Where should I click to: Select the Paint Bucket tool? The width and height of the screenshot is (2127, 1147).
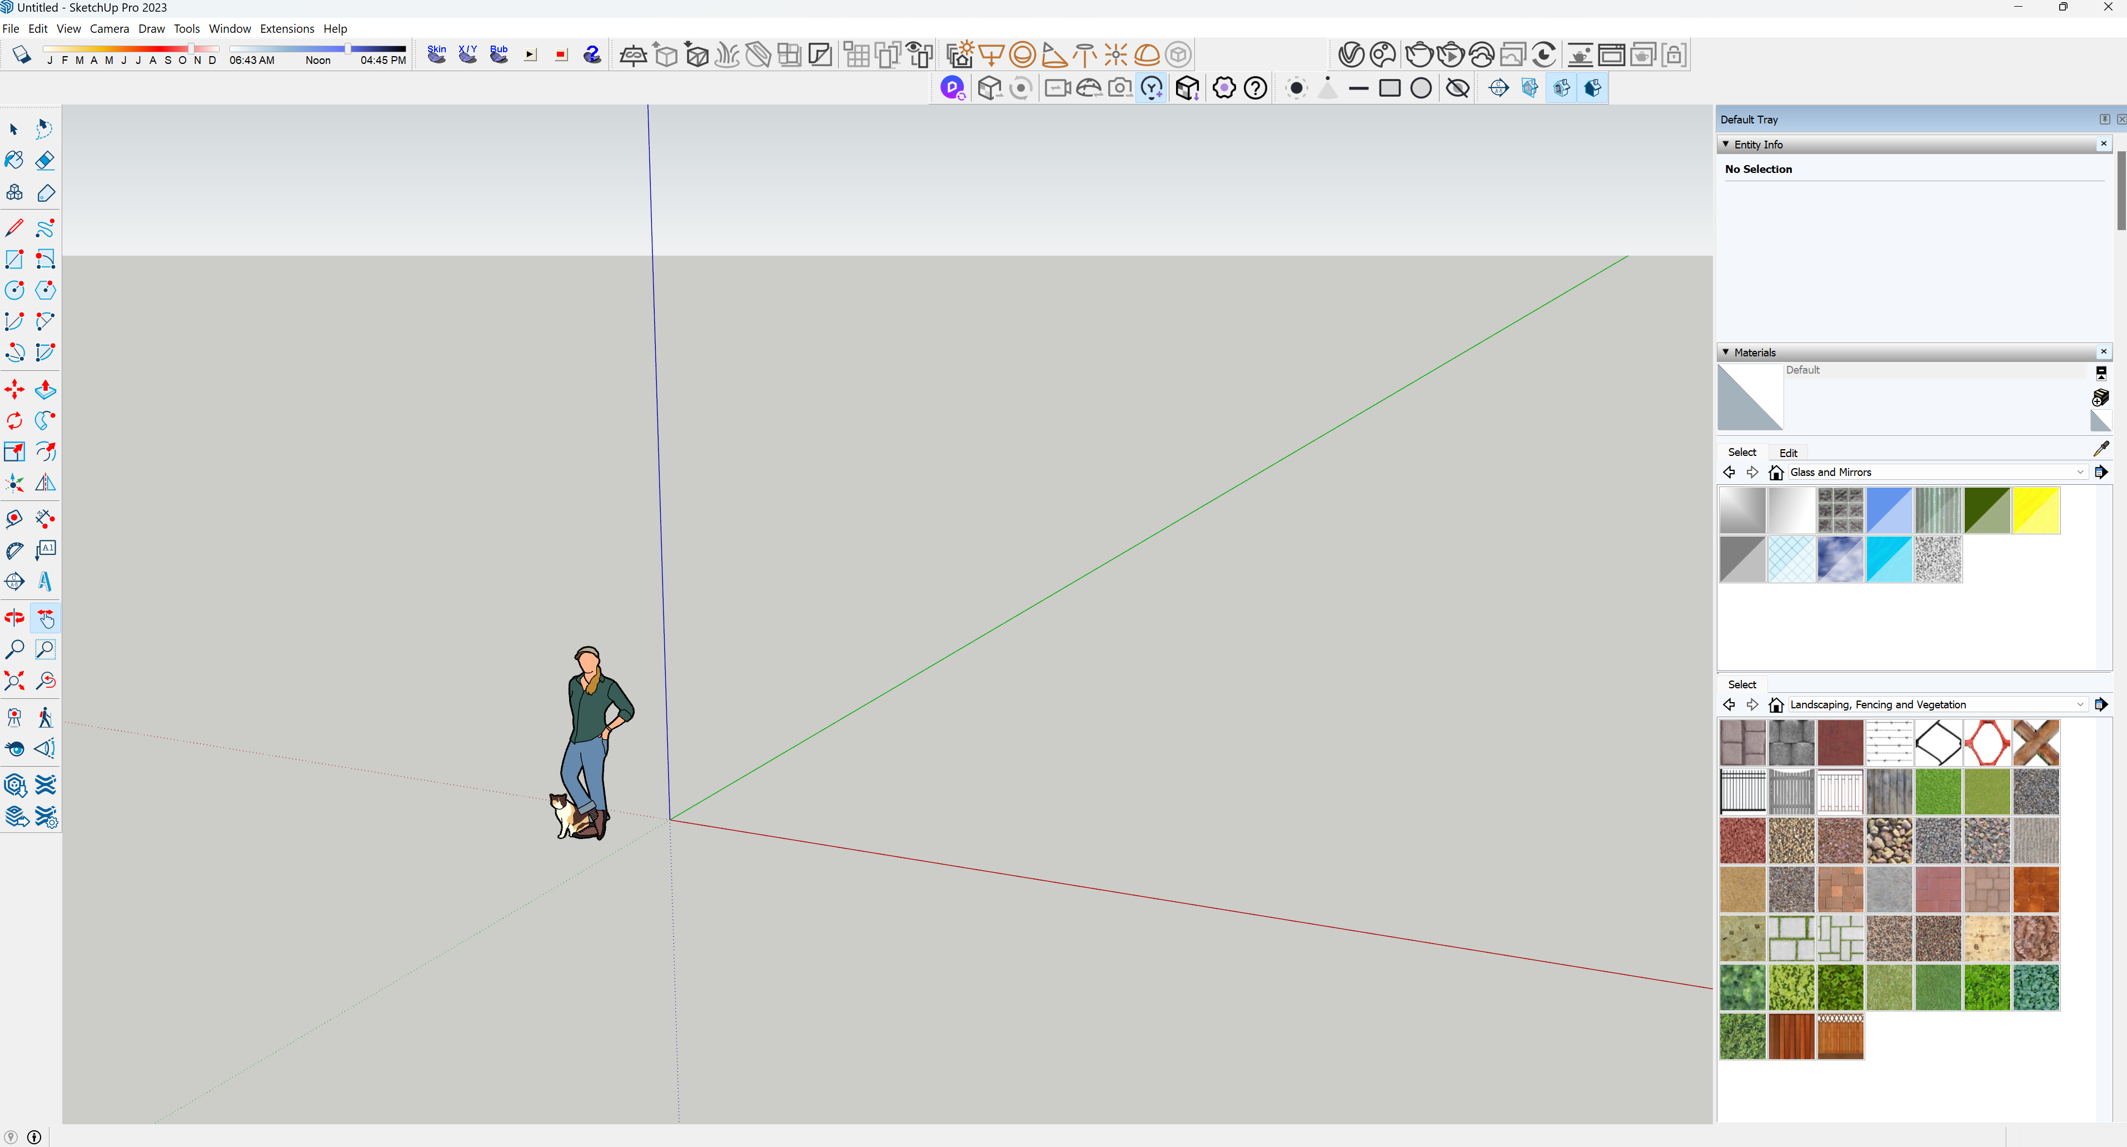point(14,160)
